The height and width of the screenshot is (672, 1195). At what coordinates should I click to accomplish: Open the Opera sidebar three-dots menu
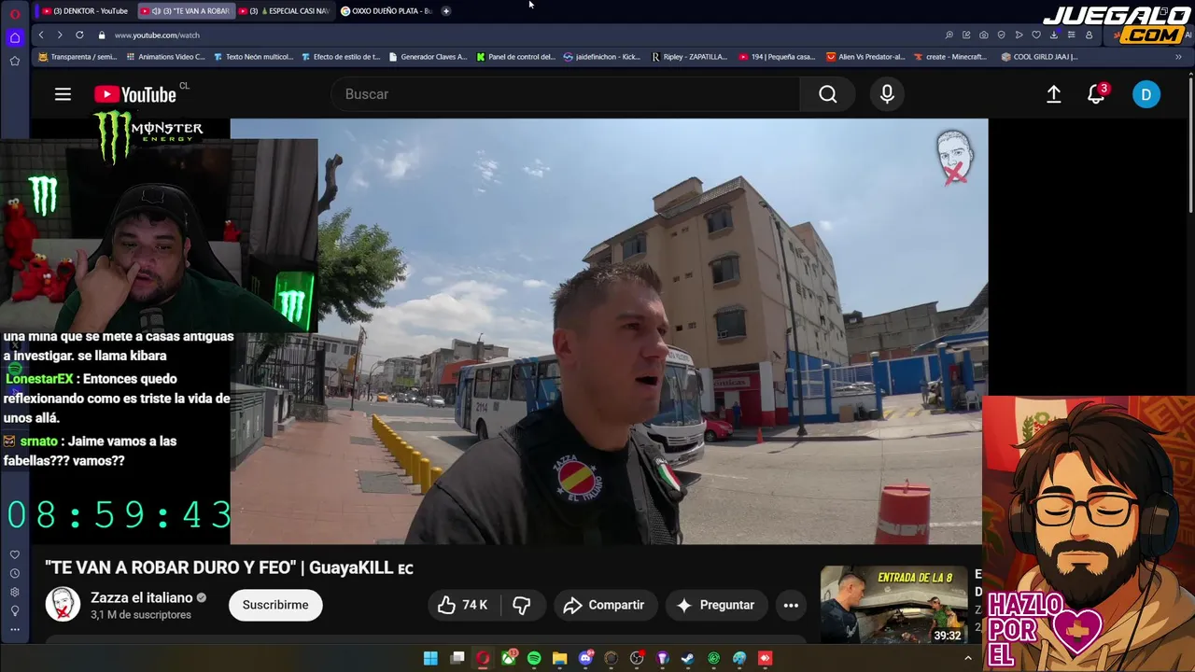click(15, 629)
